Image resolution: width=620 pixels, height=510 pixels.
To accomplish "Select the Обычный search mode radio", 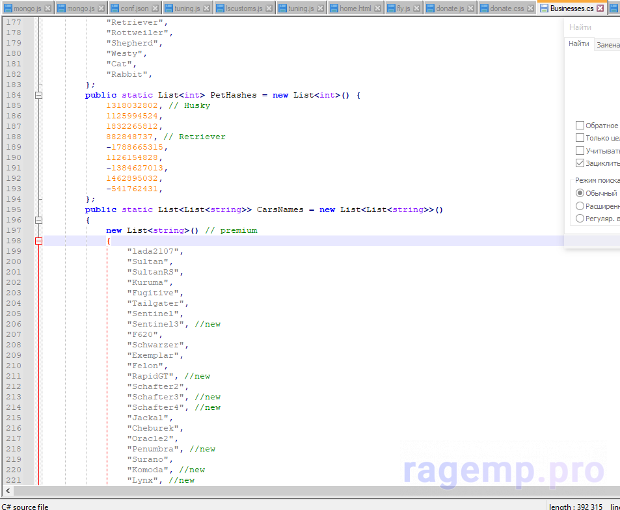I will pos(580,193).
